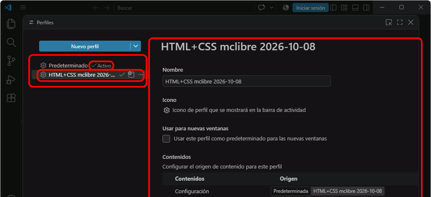Click the gear icon of Predeterminado profile
Image resolution: width=431 pixels, height=197 pixels.
click(43, 66)
